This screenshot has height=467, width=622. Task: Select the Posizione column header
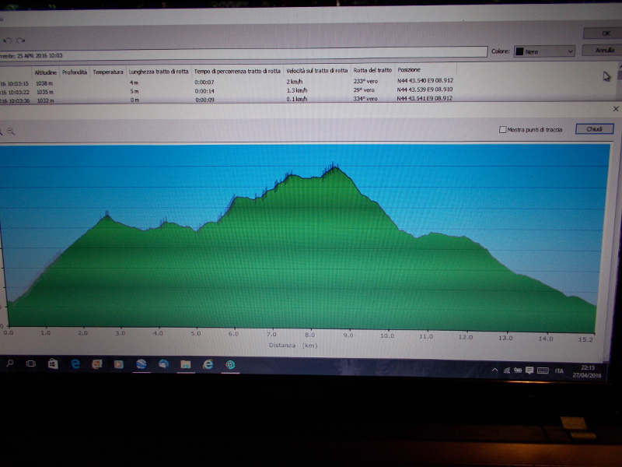[x=409, y=69]
